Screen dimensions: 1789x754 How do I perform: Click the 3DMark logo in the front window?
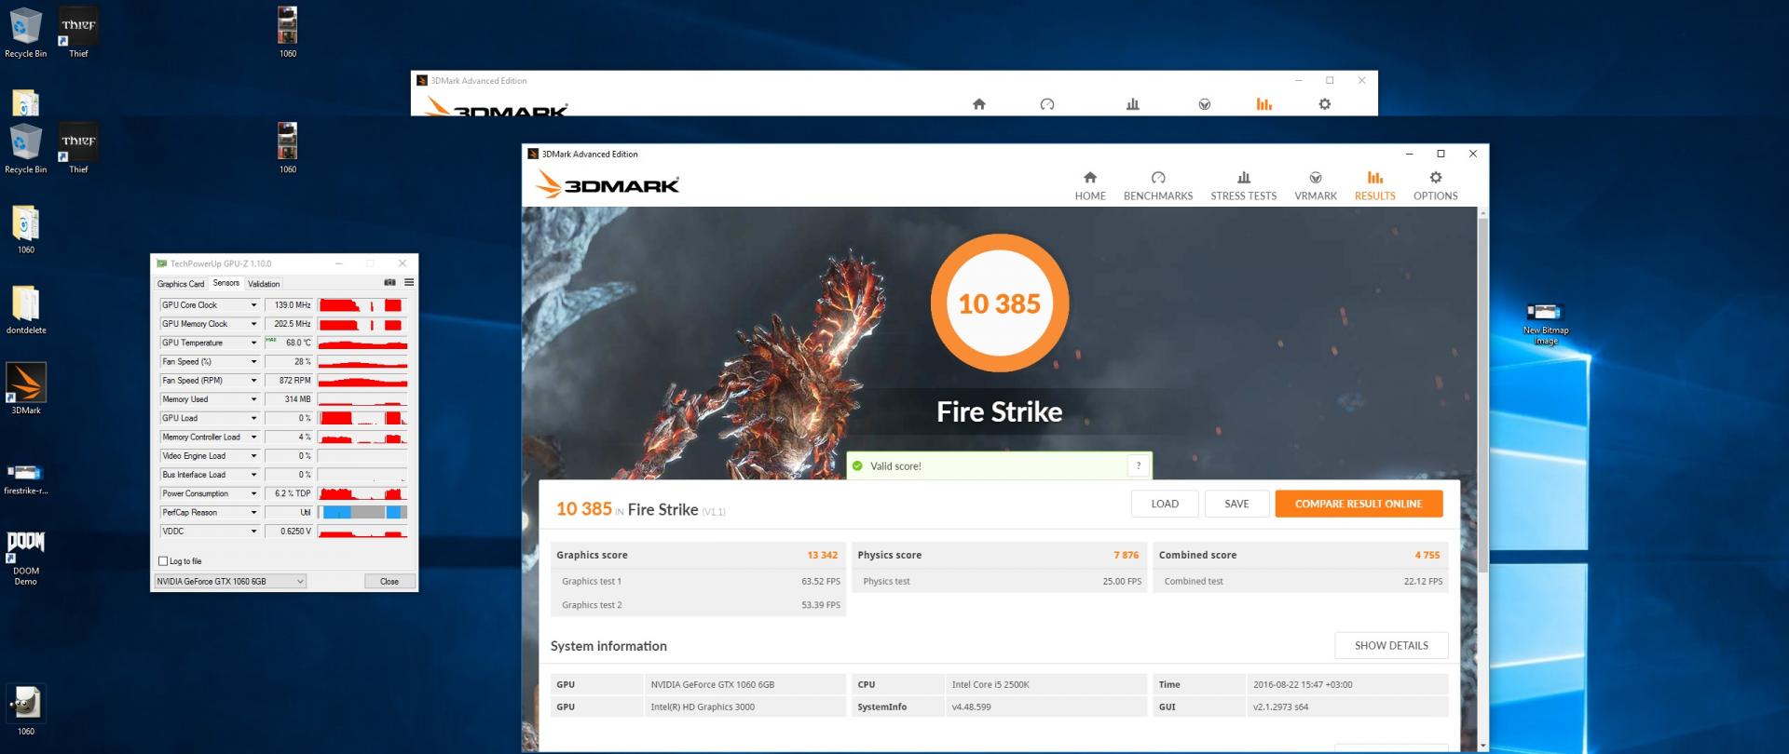pyautogui.click(x=608, y=184)
